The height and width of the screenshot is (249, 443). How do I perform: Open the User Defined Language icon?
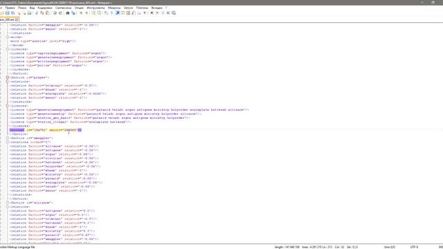(123, 13)
